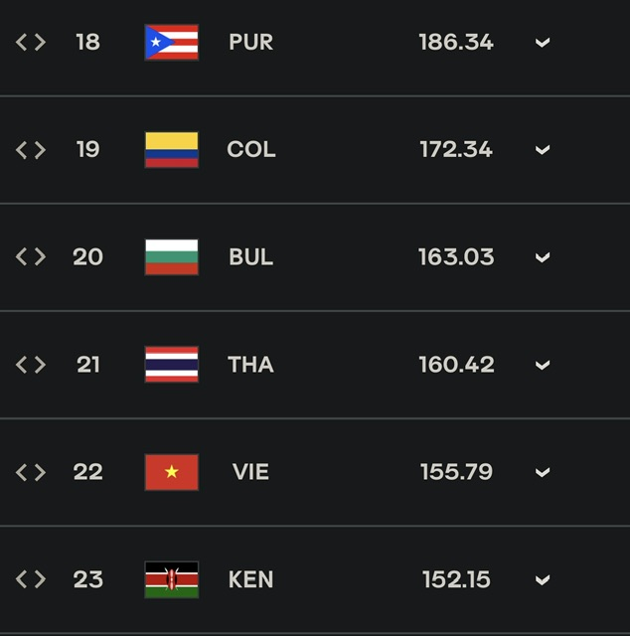Expand the THA row details chevron
Viewport: 630px width, 636px height.
point(543,365)
